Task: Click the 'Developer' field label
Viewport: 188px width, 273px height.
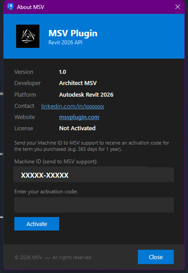Action: [x=27, y=83]
